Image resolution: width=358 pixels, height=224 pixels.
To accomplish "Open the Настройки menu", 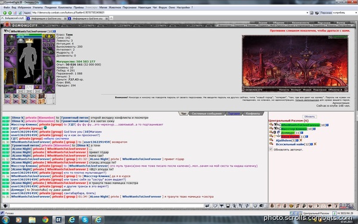I will point(183,8).
